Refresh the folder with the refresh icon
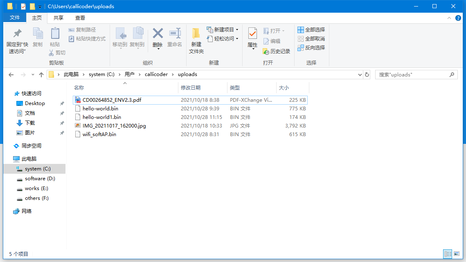The height and width of the screenshot is (262, 466). click(367, 74)
